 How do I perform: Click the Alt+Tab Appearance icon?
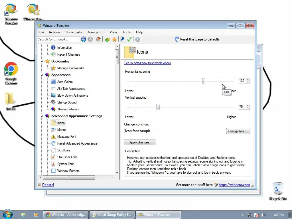click(x=53, y=89)
